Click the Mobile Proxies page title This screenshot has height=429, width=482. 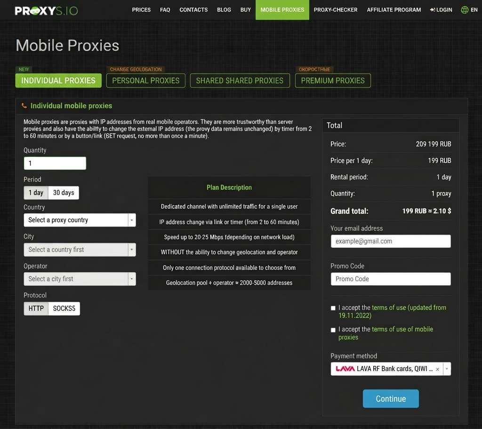tap(67, 46)
